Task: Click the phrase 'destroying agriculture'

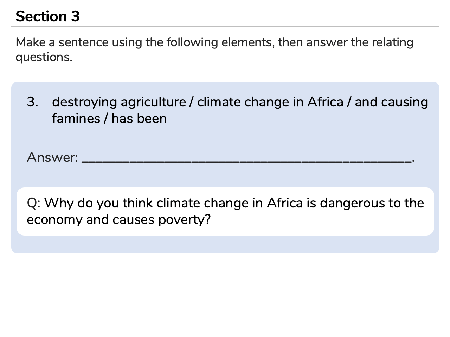Action: 119,102
